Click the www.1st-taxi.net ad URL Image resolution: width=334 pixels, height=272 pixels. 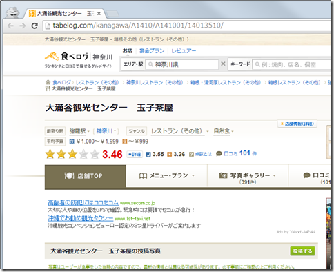132,219
